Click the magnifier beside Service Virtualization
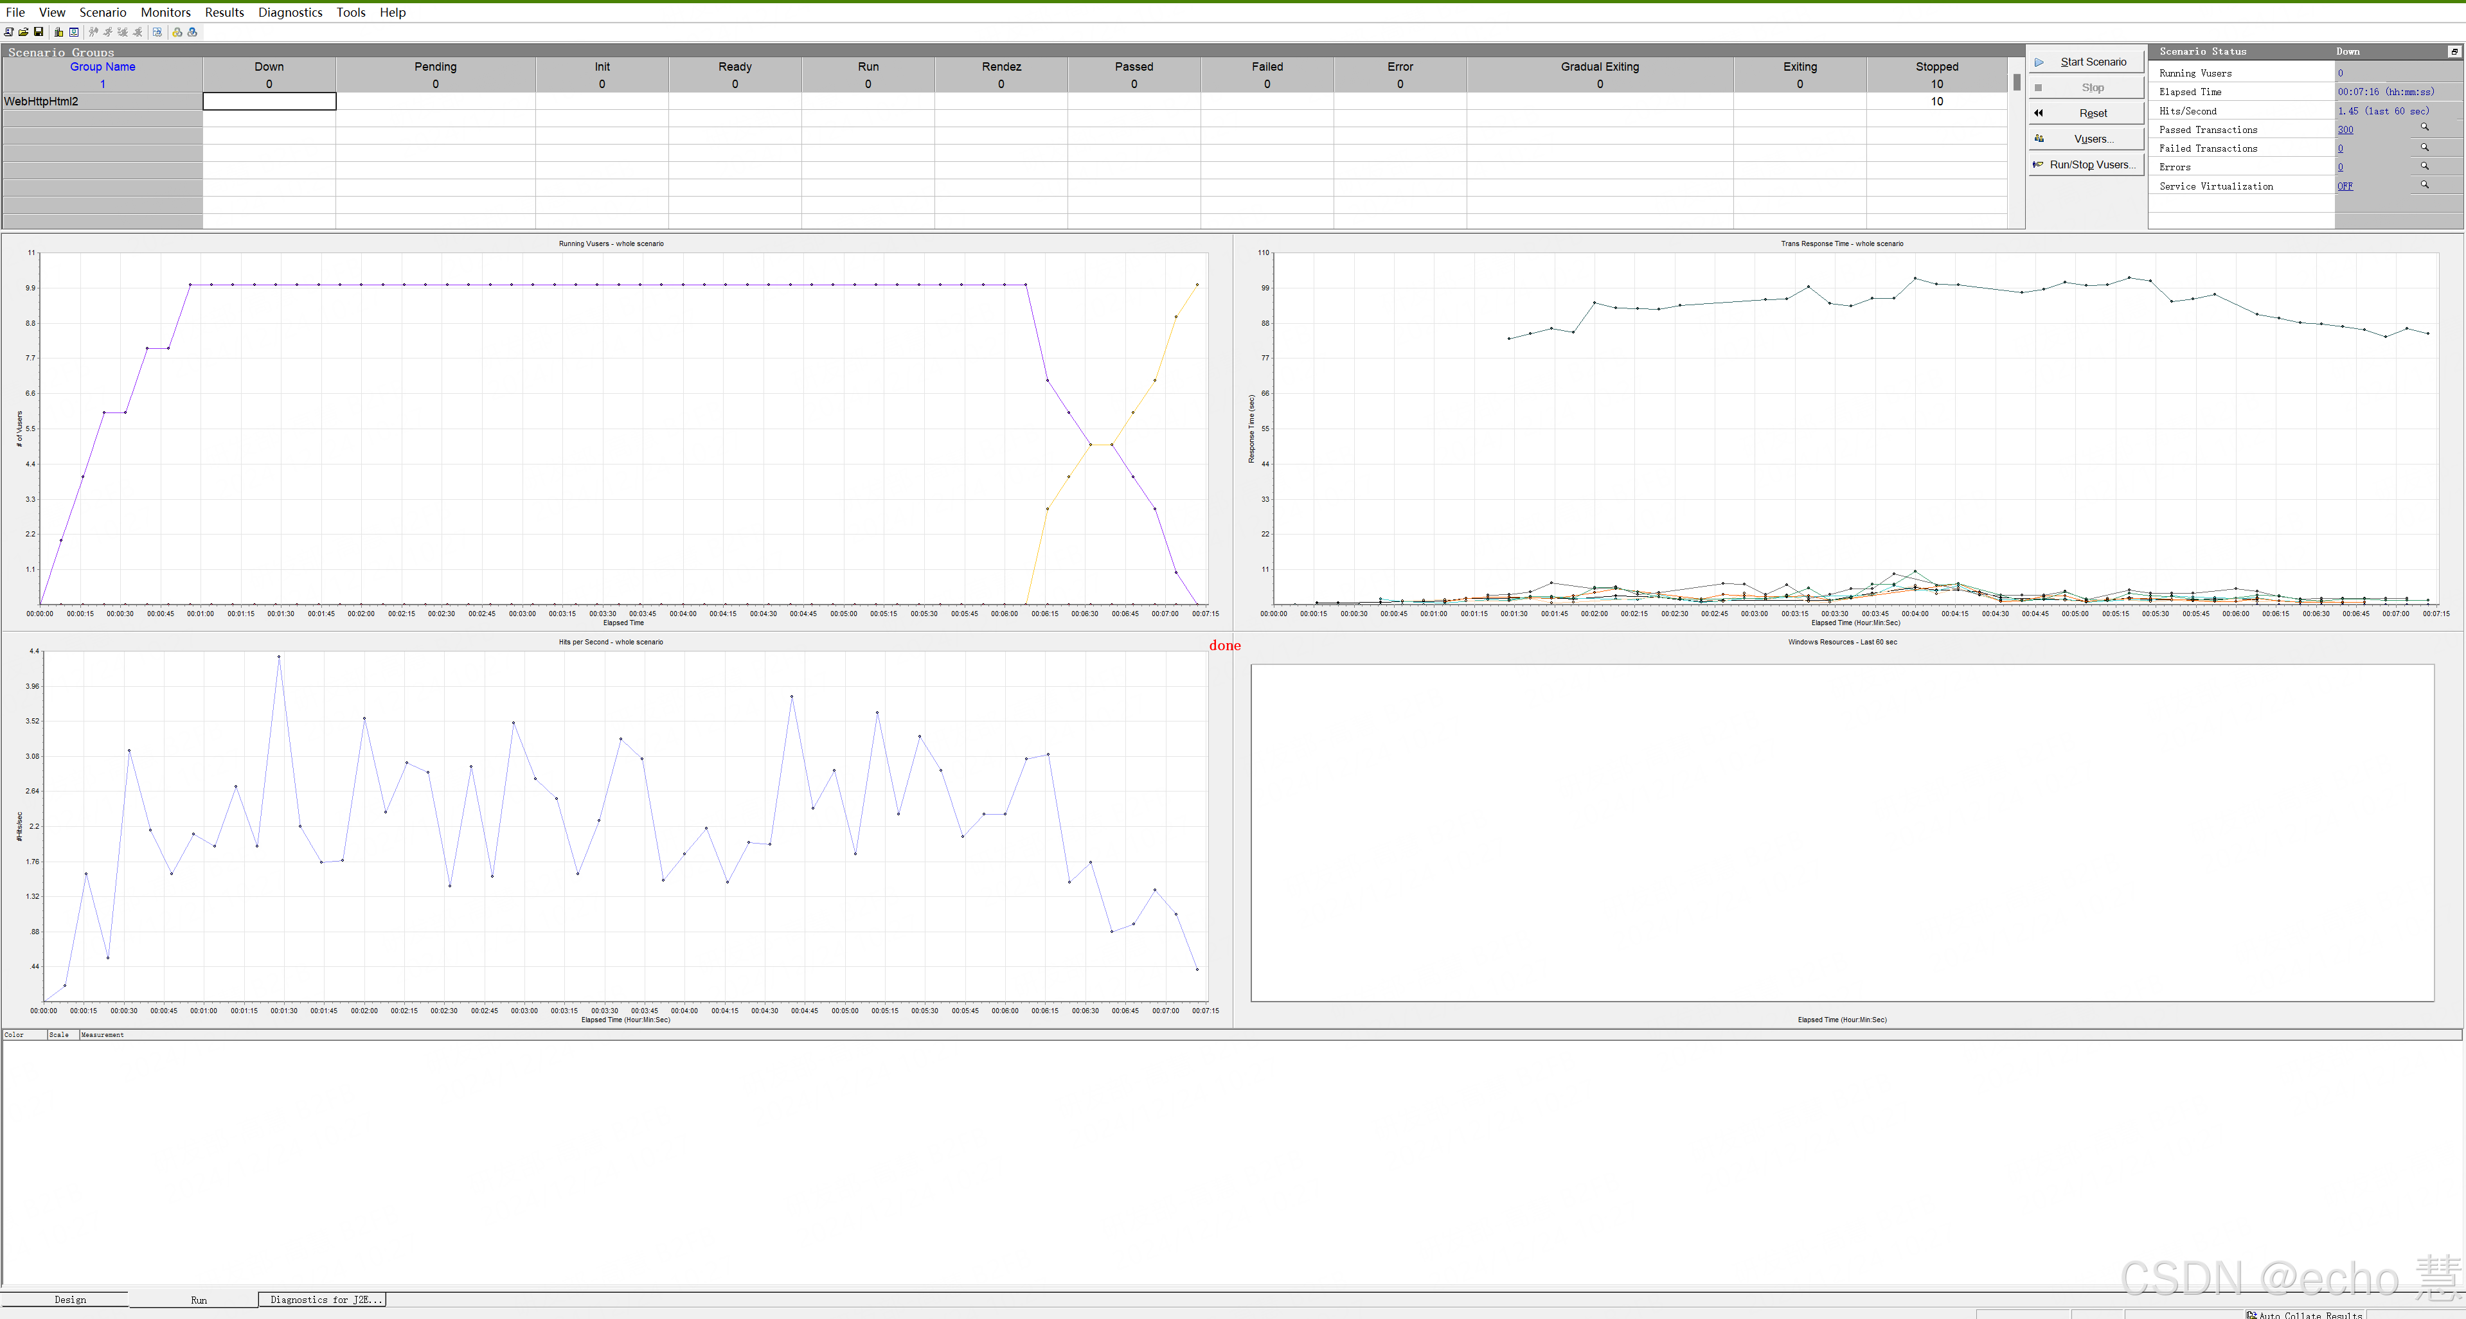This screenshot has height=1319, width=2466. coord(2425,185)
